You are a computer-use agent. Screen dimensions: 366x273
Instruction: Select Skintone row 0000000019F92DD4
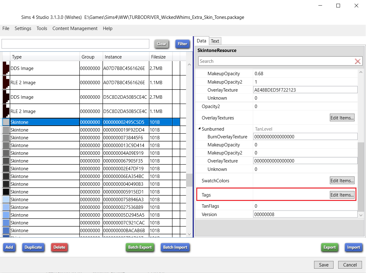pyautogui.click(x=91, y=130)
